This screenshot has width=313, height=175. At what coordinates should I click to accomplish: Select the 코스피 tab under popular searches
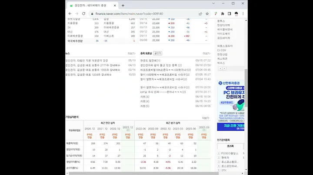pos(230,146)
